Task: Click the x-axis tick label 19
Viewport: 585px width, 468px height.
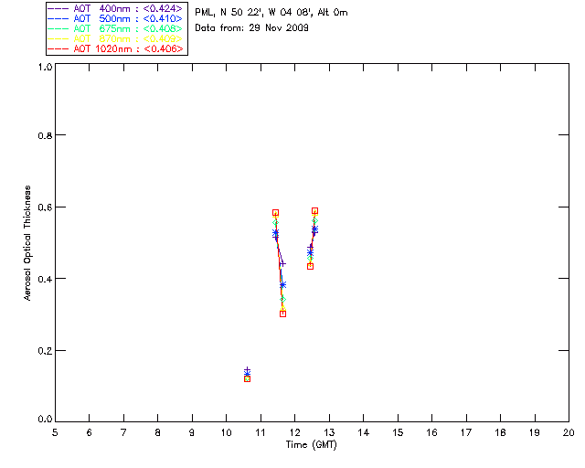Action: tap(535, 432)
